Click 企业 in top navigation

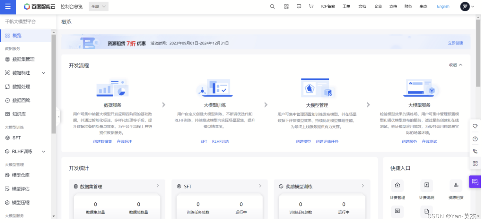(x=378, y=7)
